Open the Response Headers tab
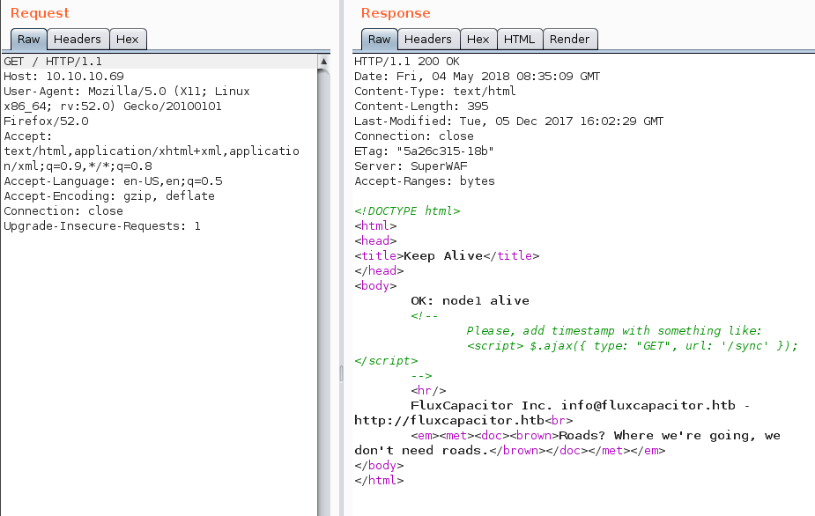 [428, 40]
